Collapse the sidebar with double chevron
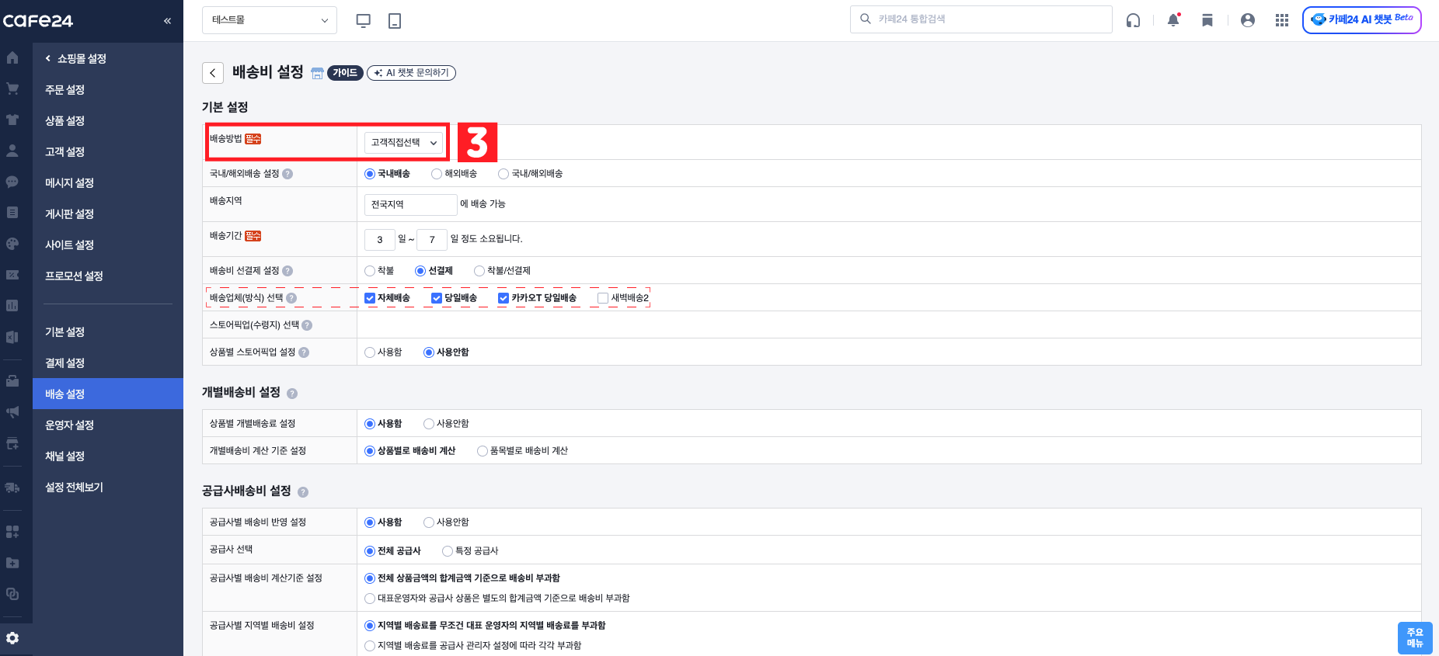The image size is (1439, 656). (167, 21)
